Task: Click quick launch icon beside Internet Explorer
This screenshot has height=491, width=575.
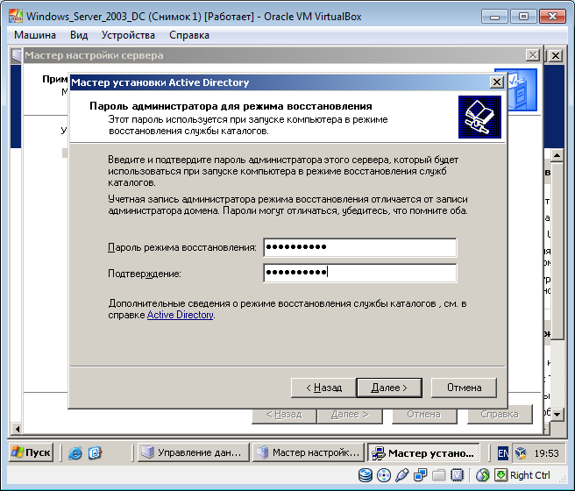Action: tap(95, 453)
